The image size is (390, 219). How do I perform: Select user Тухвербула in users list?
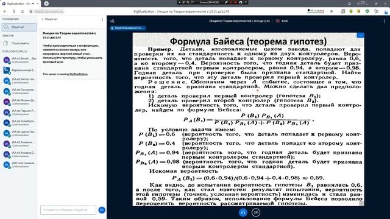click(x=19, y=123)
